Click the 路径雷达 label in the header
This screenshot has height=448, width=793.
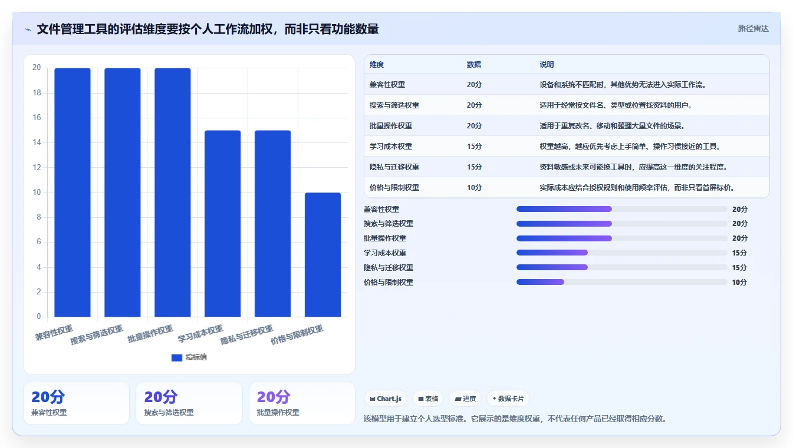(x=753, y=28)
